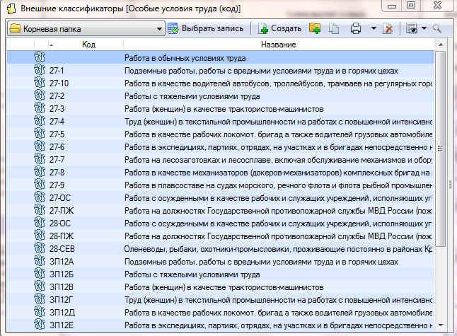This screenshot has width=457, height=336.
Task: Select the row with code 27-3
Action: (x=221, y=109)
